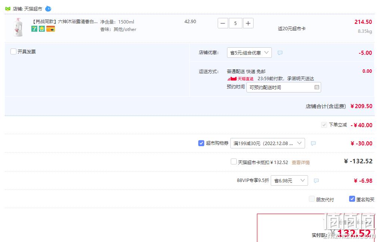The width and height of the screenshot is (379, 242).
Task: Click the store total ¥209.50
Action: point(361,106)
